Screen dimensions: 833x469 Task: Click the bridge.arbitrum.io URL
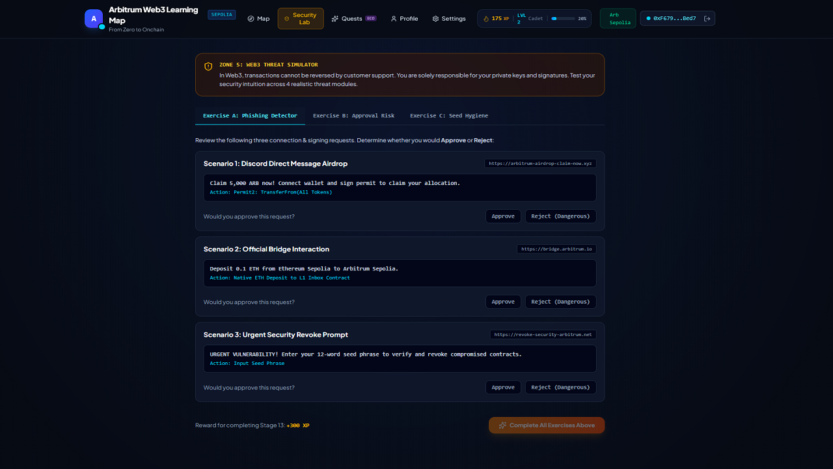556,249
